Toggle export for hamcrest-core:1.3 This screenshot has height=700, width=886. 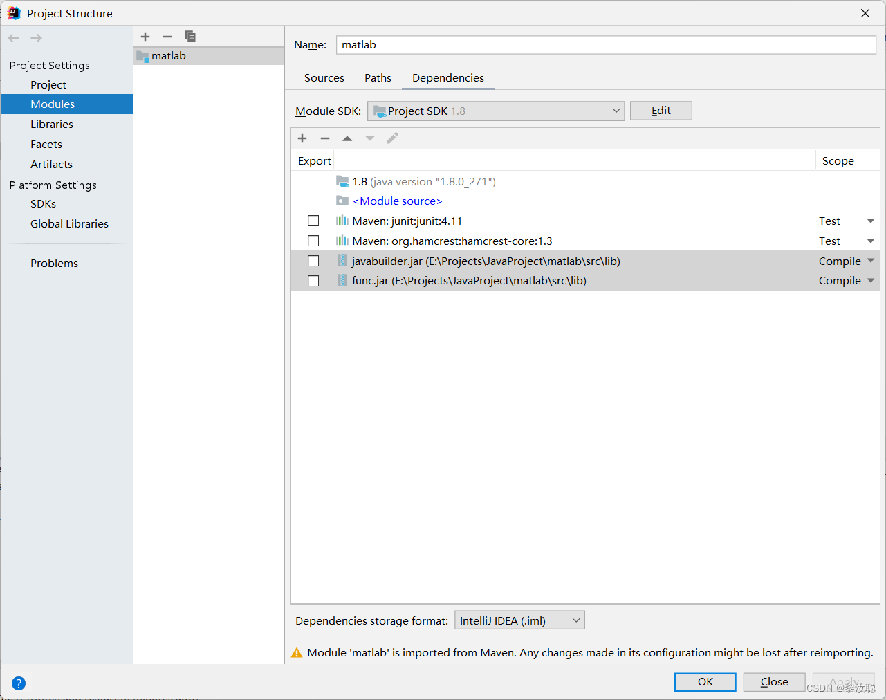tap(313, 241)
